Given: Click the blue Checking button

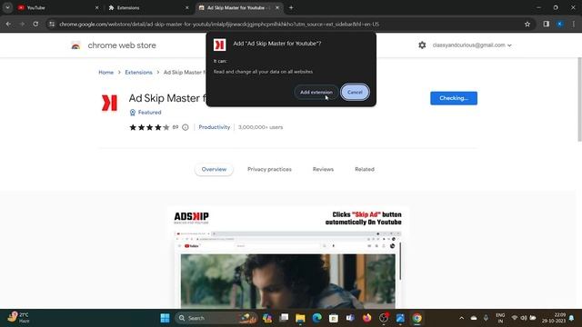Looking at the screenshot, I should pyautogui.click(x=454, y=98).
